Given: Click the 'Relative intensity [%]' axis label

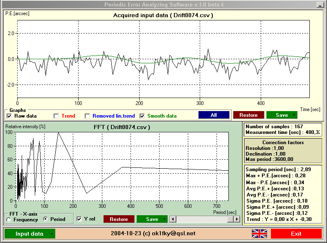Looking at the screenshot, I should [x=25, y=127].
